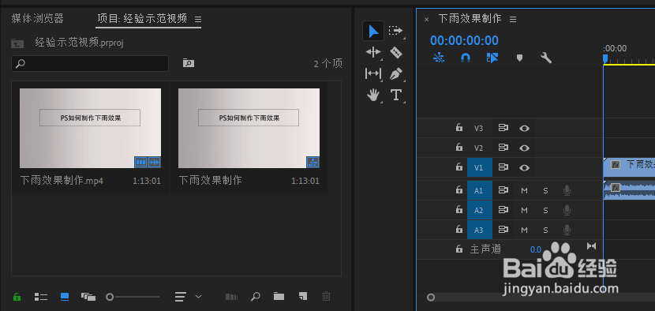Adjust thumbnail zoom slider in project panel
Screen dimensions: 655x311
[133, 297]
